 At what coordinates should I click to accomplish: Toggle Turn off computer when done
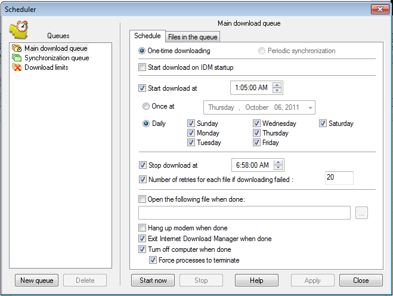pos(142,249)
